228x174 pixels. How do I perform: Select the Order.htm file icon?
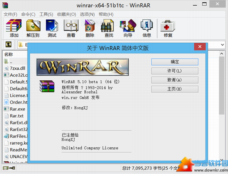[6, 102]
